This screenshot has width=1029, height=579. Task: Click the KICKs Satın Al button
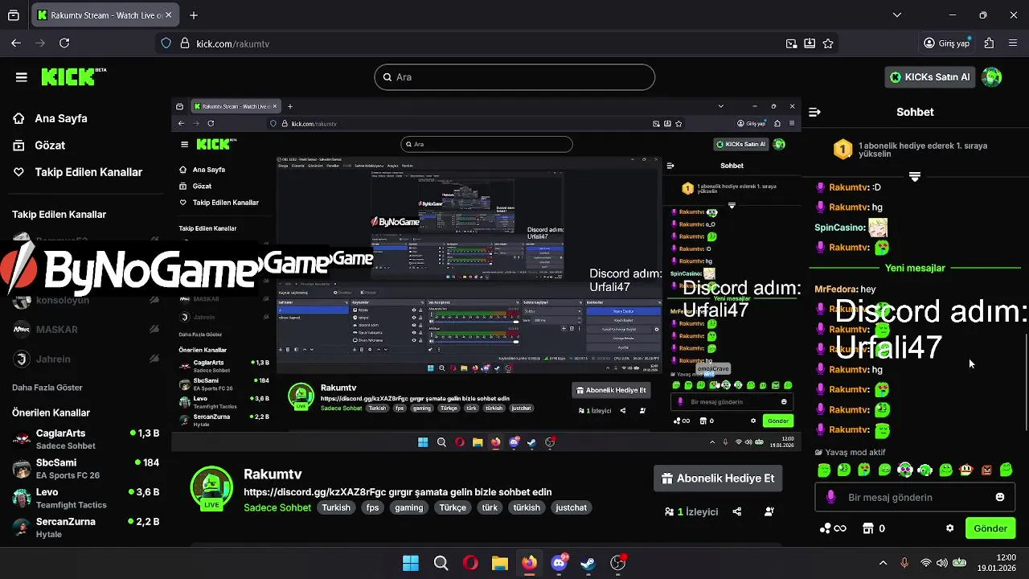pos(930,77)
